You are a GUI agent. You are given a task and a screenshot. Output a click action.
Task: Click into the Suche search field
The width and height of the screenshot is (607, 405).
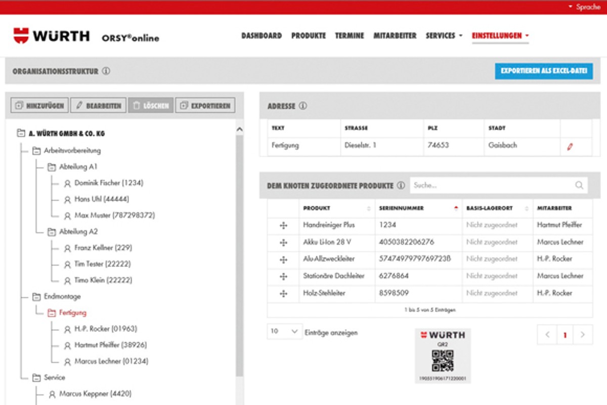(x=499, y=186)
